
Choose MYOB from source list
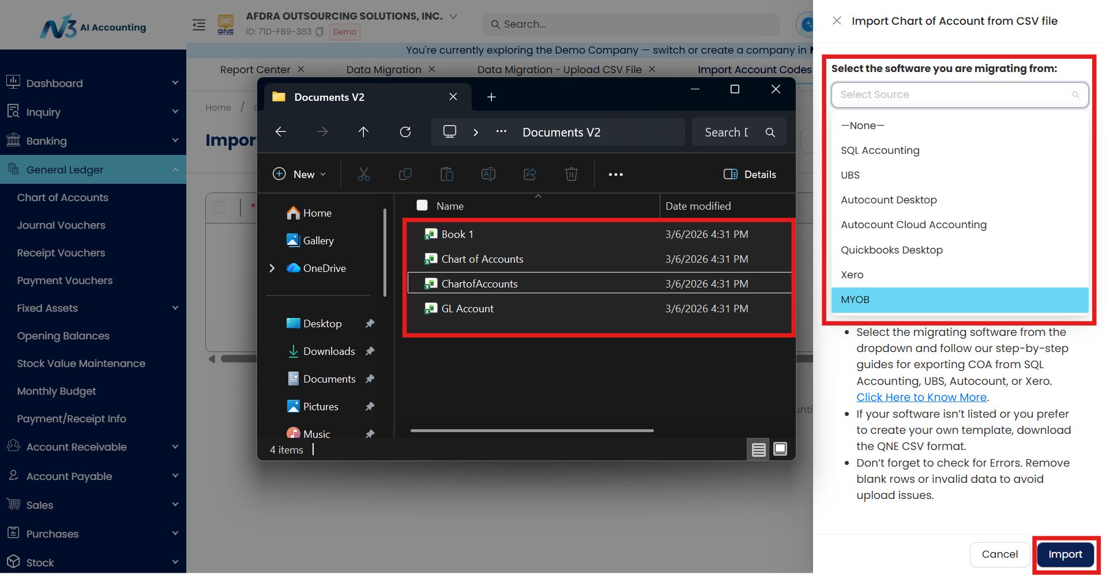[x=960, y=300]
